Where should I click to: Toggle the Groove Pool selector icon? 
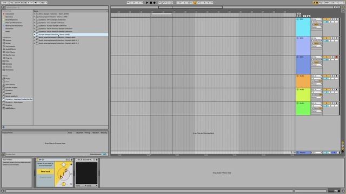pyautogui.click(x=3, y=155)
